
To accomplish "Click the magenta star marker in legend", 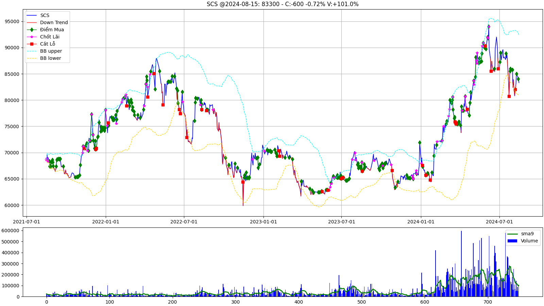I will tap(32, 37).
